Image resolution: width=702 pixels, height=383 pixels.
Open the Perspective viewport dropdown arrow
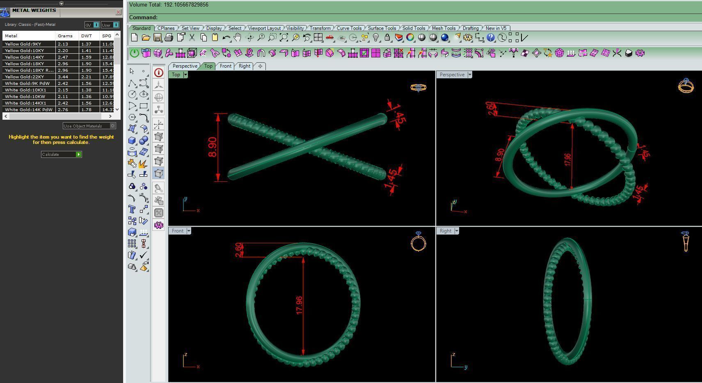pos(470,75)
